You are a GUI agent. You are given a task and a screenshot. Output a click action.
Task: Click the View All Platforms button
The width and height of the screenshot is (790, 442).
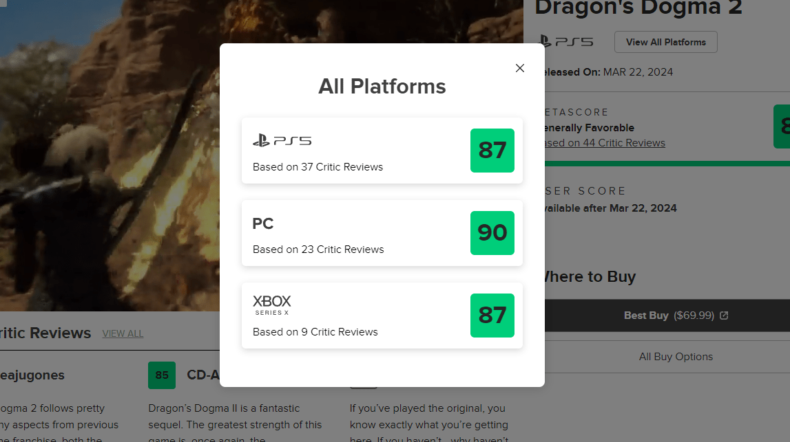[665, 42]
